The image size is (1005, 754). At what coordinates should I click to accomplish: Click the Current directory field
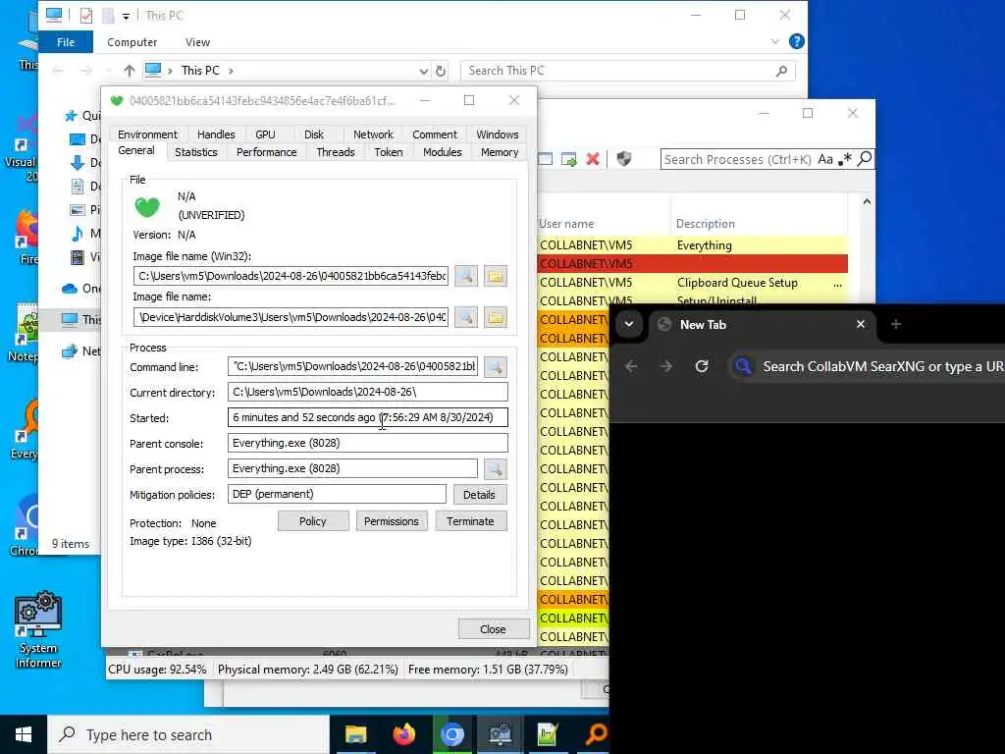click(x=367, y=392)
